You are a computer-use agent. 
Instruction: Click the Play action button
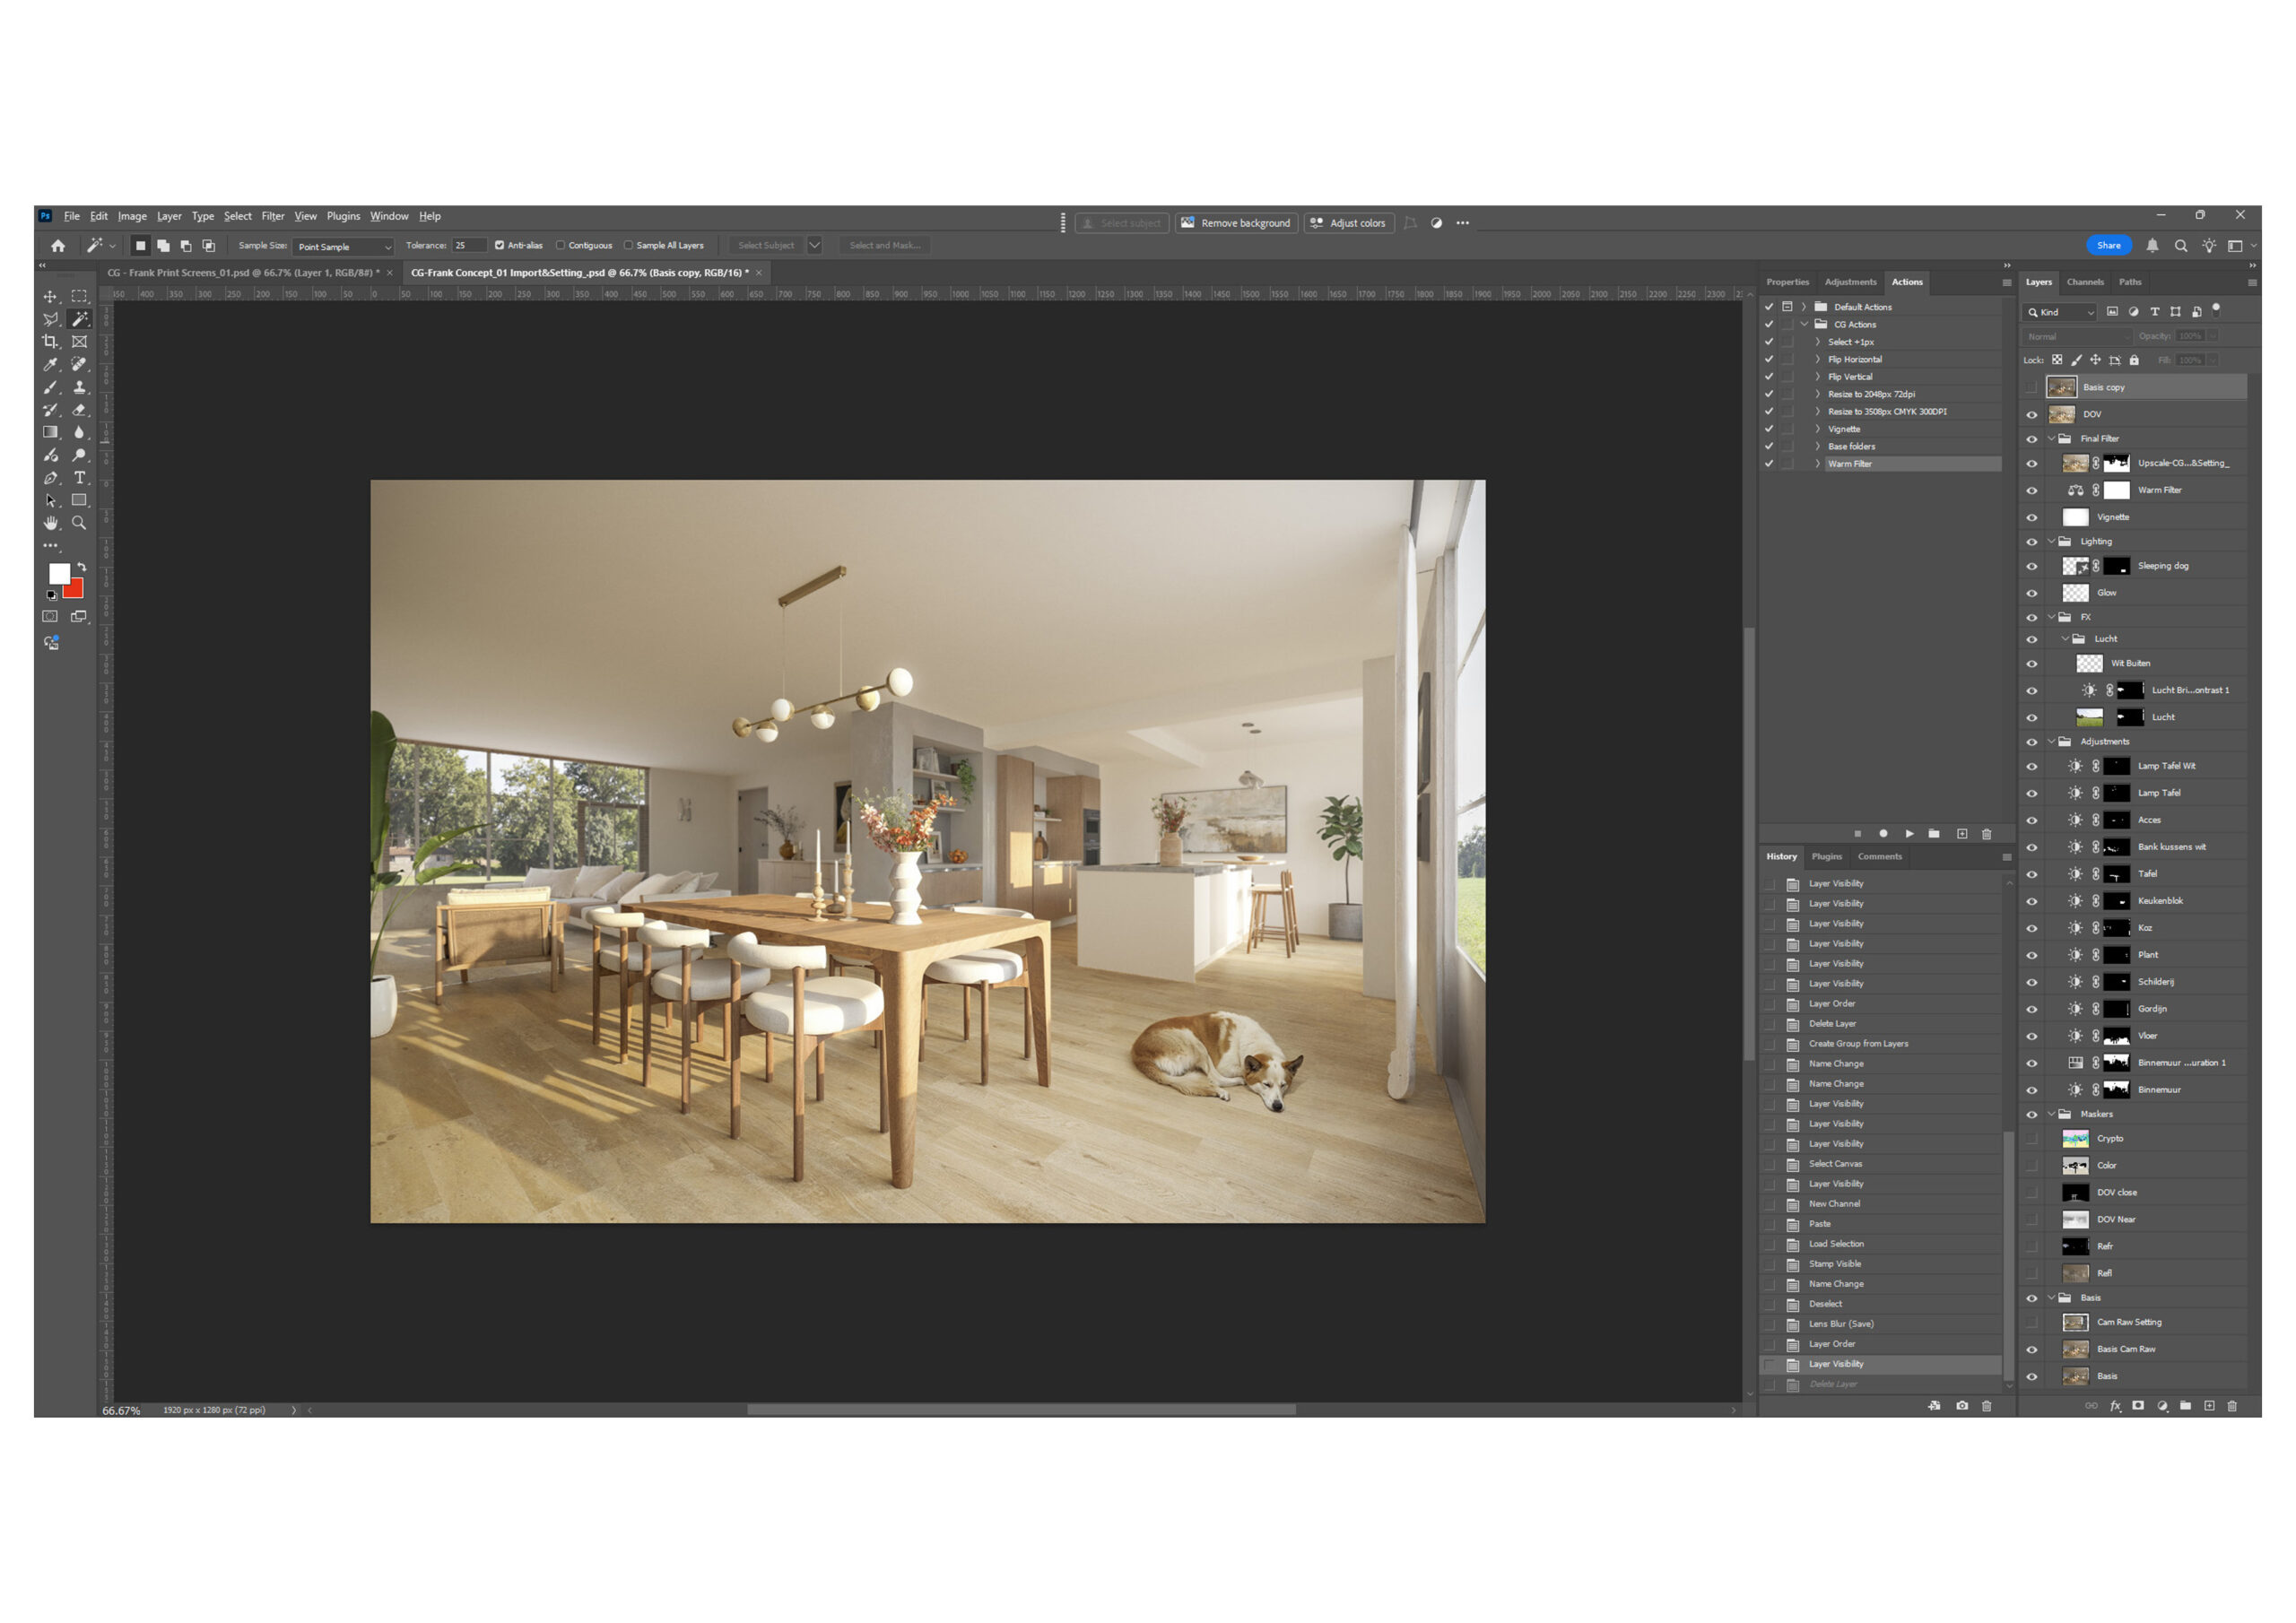pyautogui.click(x=1909, y=834)
